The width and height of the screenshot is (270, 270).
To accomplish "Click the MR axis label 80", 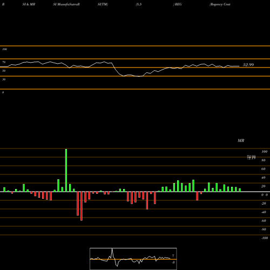I will [264, 160].
